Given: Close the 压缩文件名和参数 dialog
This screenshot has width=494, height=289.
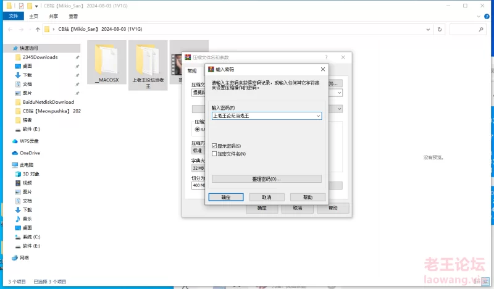Looking at the screenshot, I should 343,57.
